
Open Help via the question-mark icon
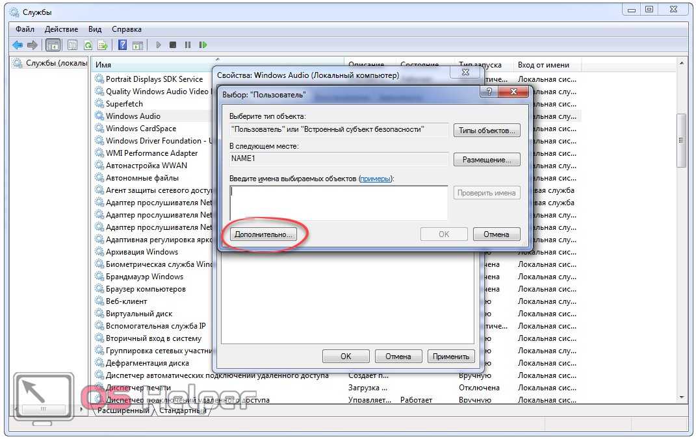(123, 45)
